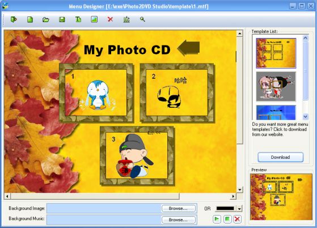The image size is (317, 228).
Task: Insert an image into the menu
Action: click(x=94, y=19)
